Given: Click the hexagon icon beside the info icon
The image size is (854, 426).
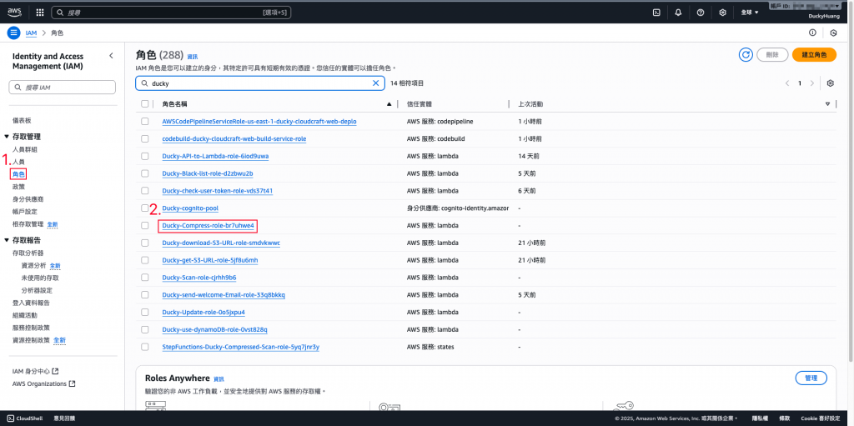Looking at the screenshot, I should (x=833, y=33).
